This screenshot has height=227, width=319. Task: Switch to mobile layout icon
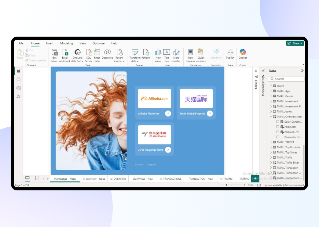37,178
